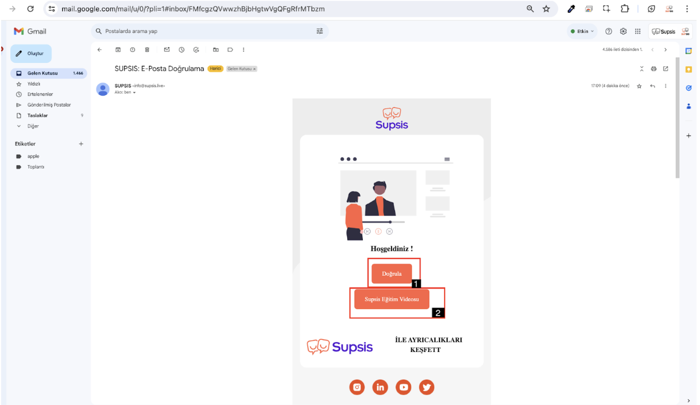Reload the page in Chrome
Screen dimensions: 700x405
pyautogui.click(x=31, y=9)
